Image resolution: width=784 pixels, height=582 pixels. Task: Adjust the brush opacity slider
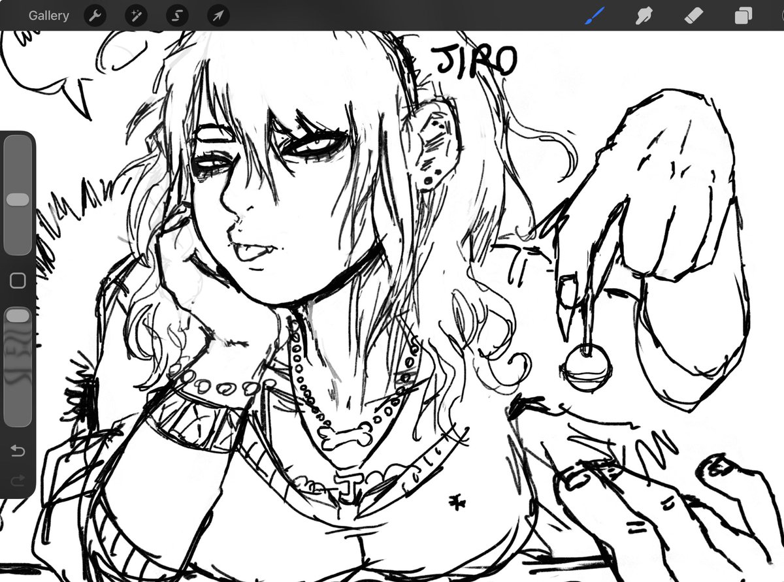18,366
